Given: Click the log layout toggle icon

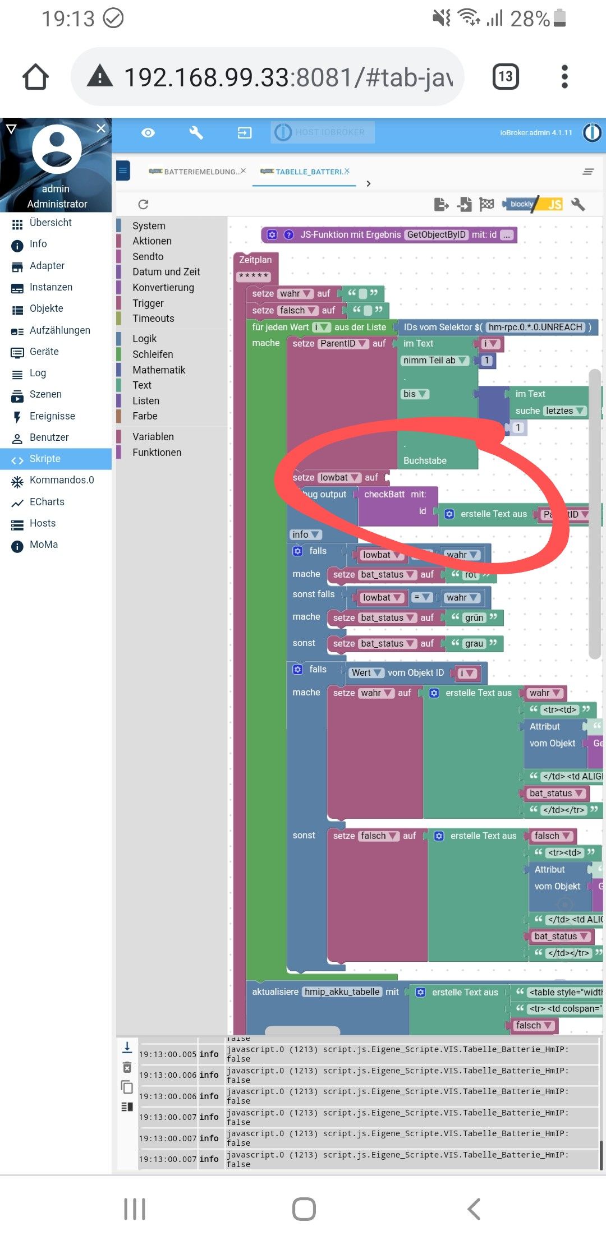Looking at the screenshot, I should (127, 1106).
